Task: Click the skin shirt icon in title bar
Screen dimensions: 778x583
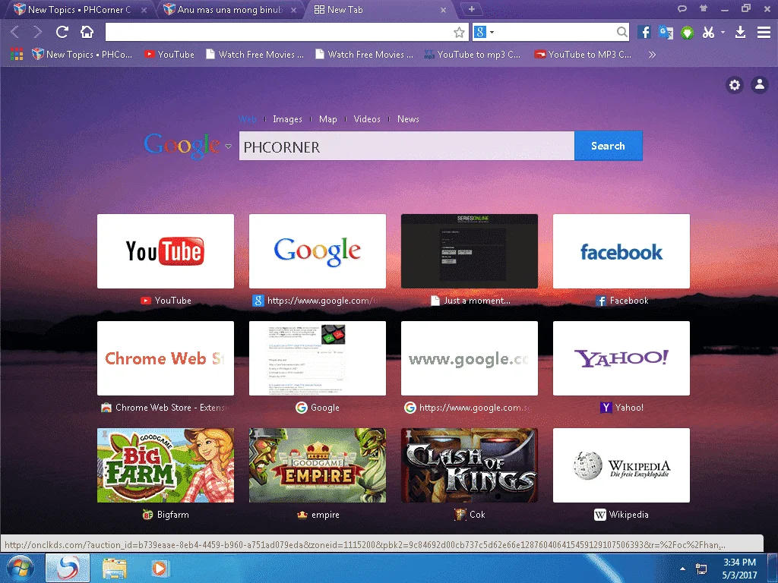Action: [x=703, y=8]
